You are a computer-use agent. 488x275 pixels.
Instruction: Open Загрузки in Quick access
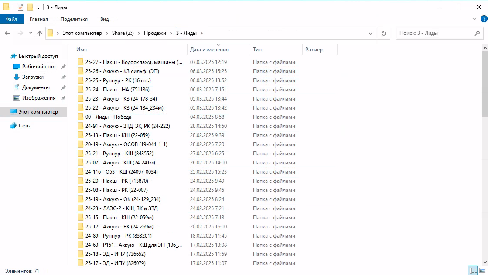pos(33,77)
